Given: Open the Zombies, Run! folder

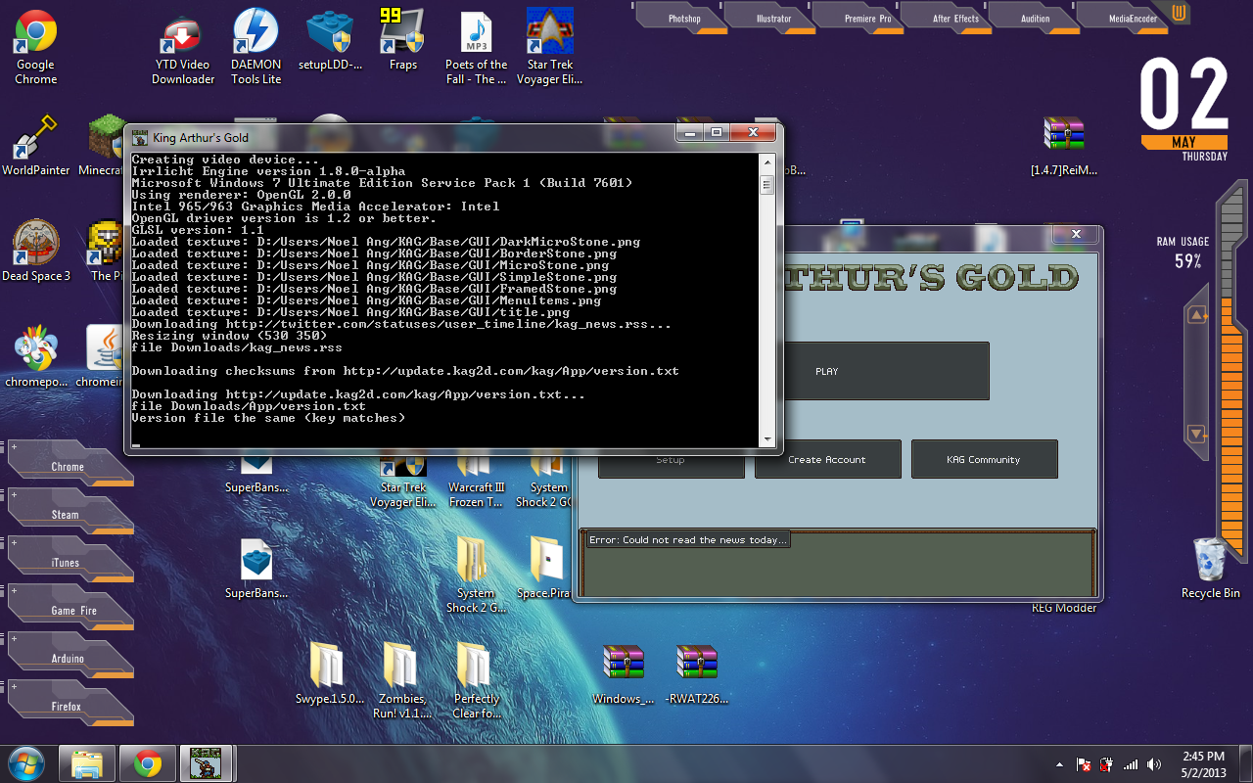Looking at the screenshot, I should click(x=403, y=681).
